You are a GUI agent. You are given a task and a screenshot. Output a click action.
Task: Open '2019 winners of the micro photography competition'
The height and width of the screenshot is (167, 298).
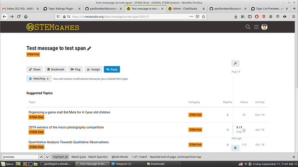click(66, 127)
